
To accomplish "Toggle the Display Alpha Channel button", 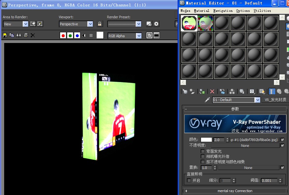I will pos(84,36).
